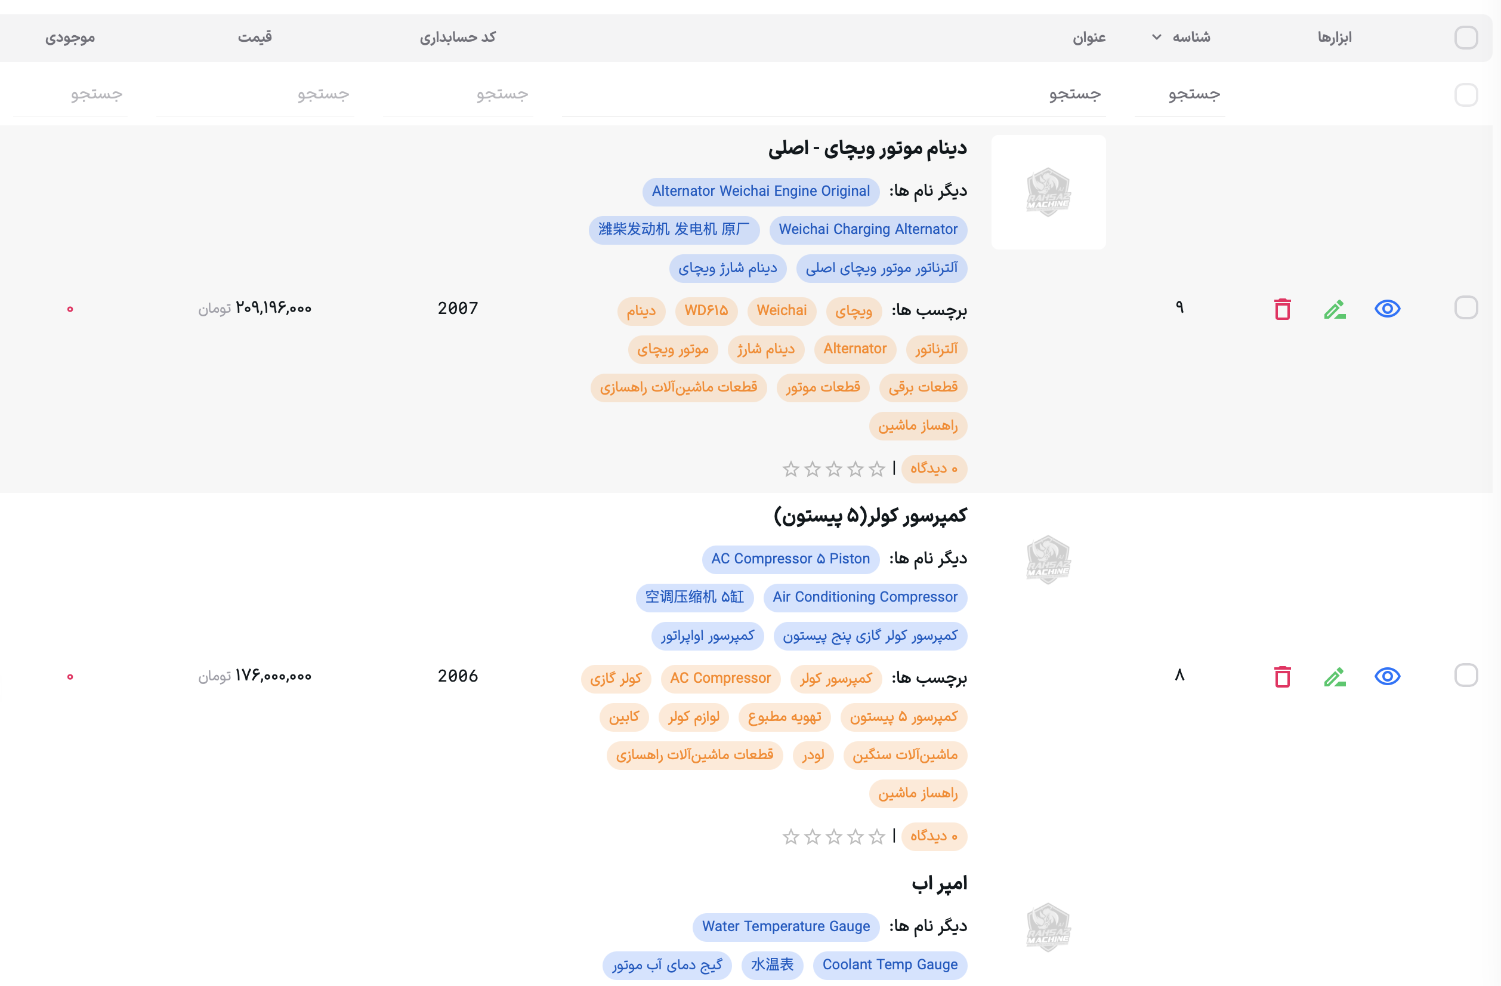Click the red trash icon for product ۹
1501x986 pixels.
click(x=1282, y=309)
